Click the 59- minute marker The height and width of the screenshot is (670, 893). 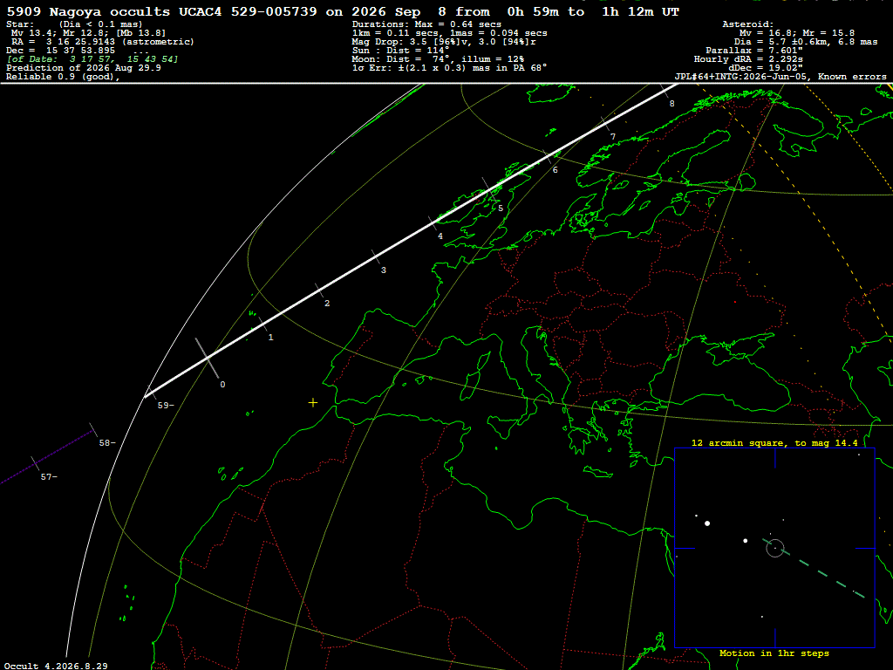click(x=166, y=405)
